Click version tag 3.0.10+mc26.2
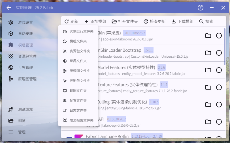 coord(134,33)
